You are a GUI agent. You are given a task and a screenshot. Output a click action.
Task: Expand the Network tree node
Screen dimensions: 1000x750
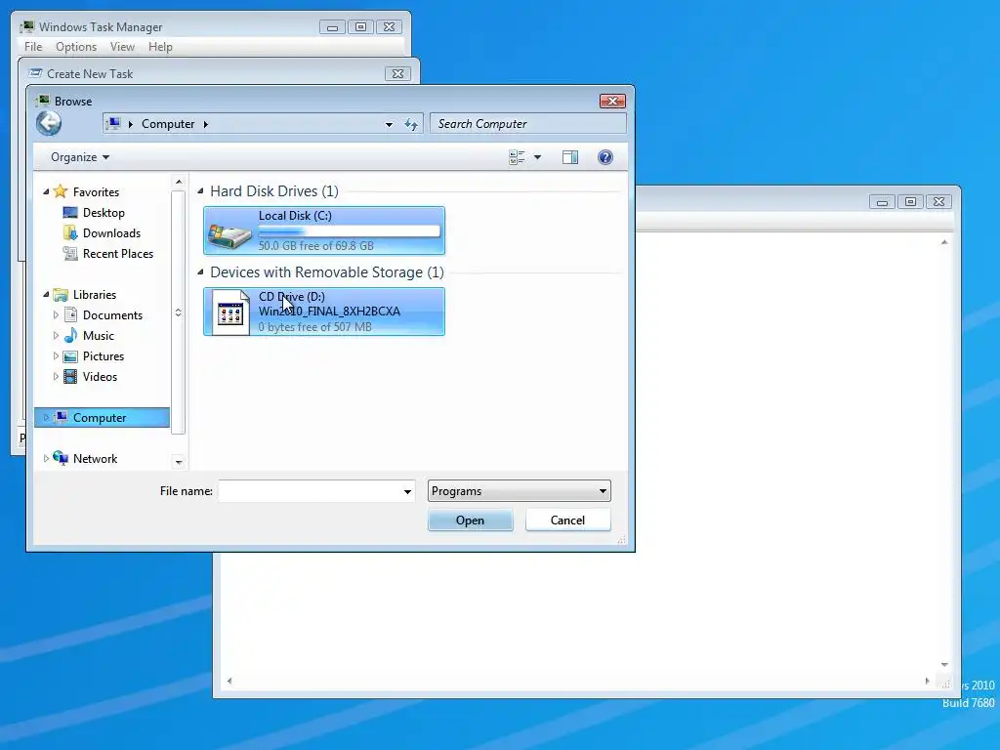click(46, 458)
